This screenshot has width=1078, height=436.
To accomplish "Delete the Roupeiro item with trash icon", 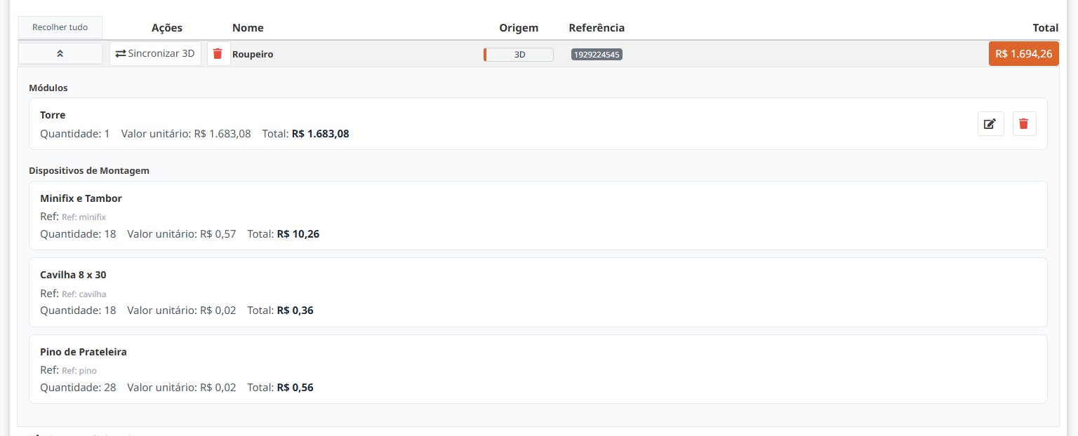I will coord(218,54).
